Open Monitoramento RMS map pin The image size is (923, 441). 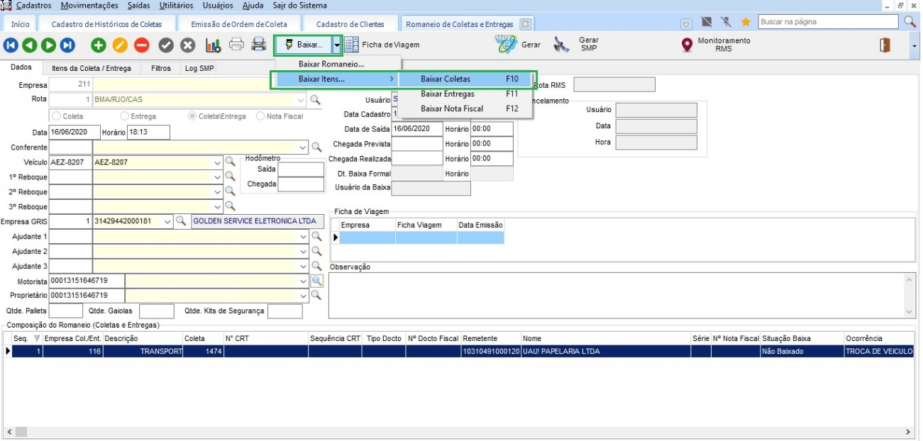[x=687, y=45]
